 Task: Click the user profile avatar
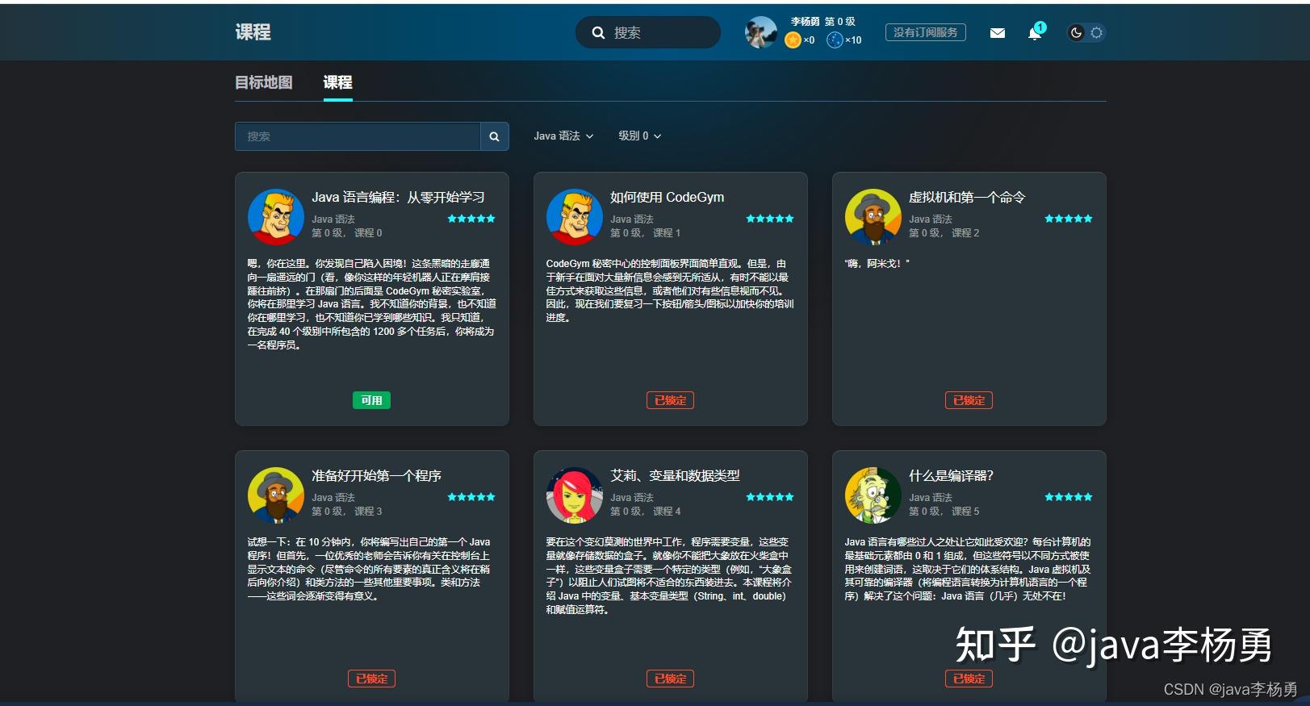coord(760,32)
